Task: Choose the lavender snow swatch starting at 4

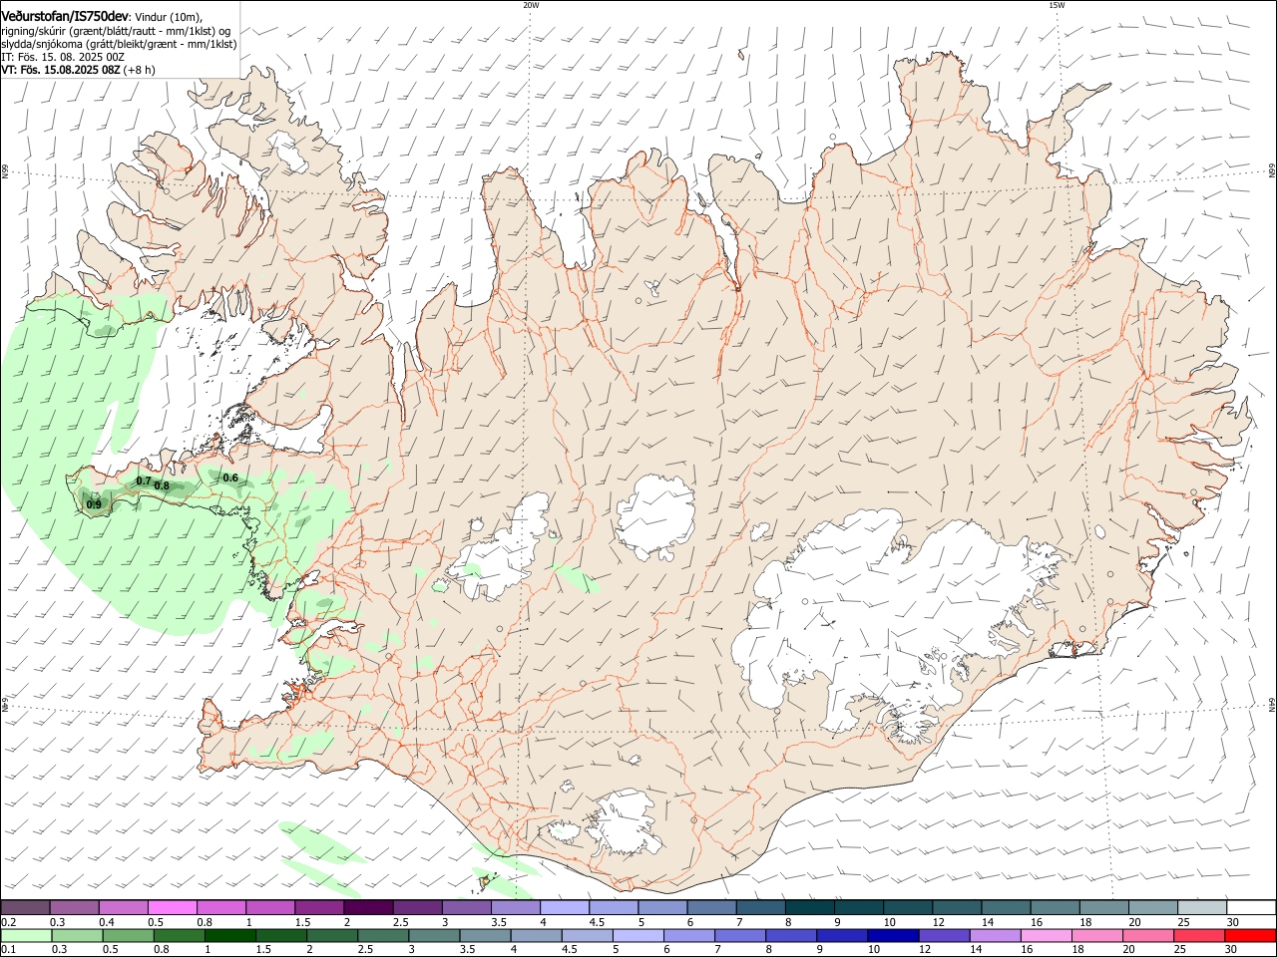Action: pyautogui.click(x=565, y=907)
